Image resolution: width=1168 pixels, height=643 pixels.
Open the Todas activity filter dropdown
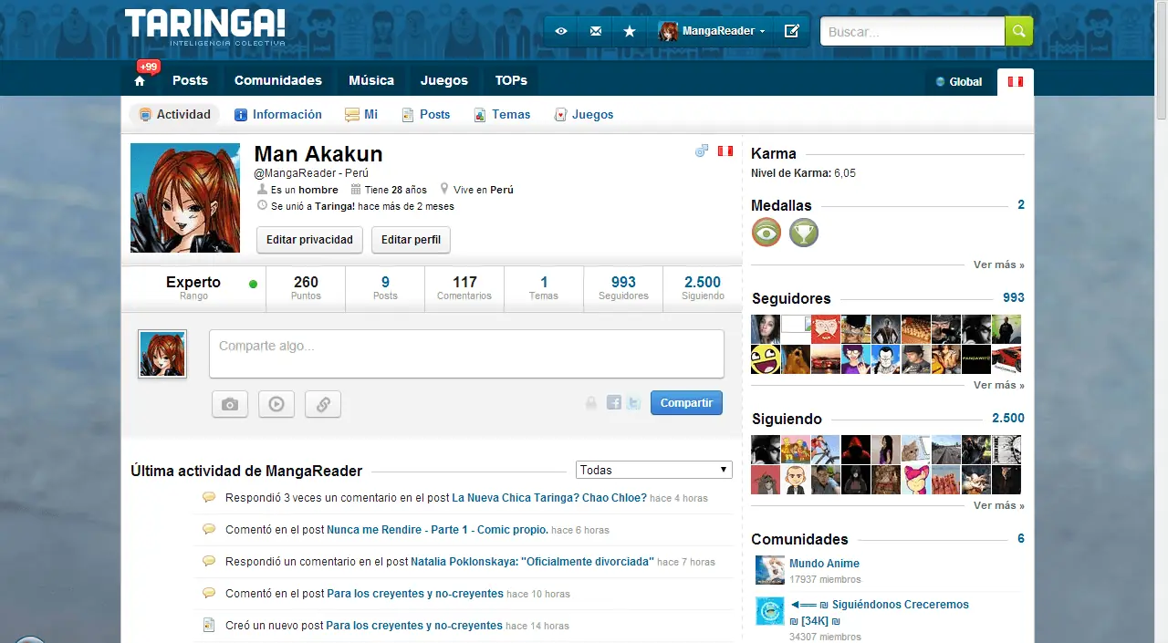pyautogui.click(x=654, y=470)
